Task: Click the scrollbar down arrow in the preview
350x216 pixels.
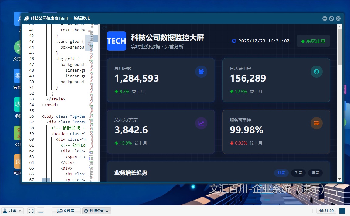Action: [339, 179]
